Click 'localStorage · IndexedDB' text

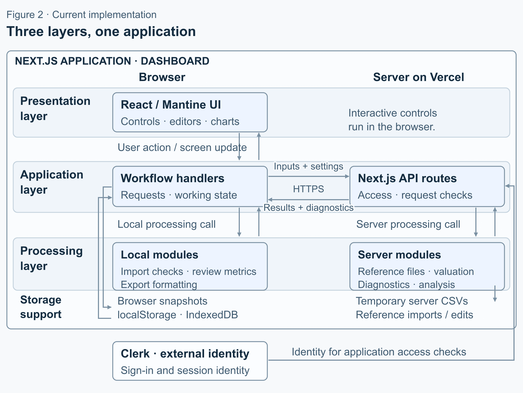point(178,315)
